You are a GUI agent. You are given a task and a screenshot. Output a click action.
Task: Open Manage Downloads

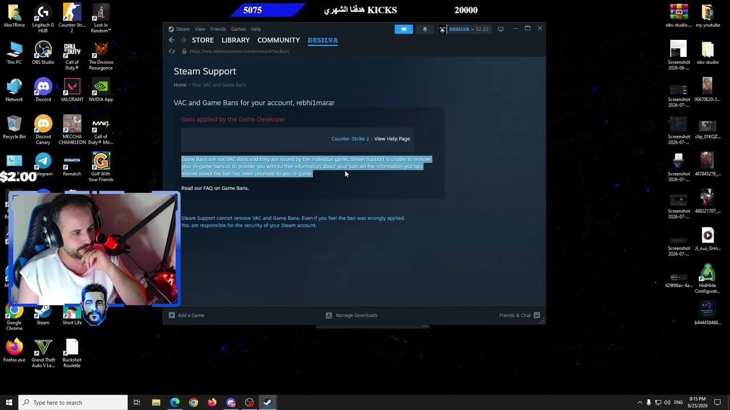tap(351, 315)
